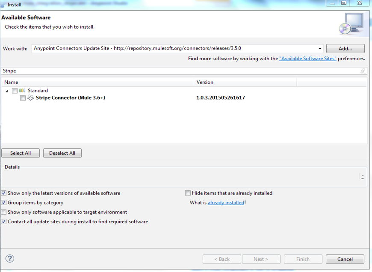Click the Stripe Connector plugin icon
Image resolution: width=372 pixels, height=272 pixels.
[31, 98]
